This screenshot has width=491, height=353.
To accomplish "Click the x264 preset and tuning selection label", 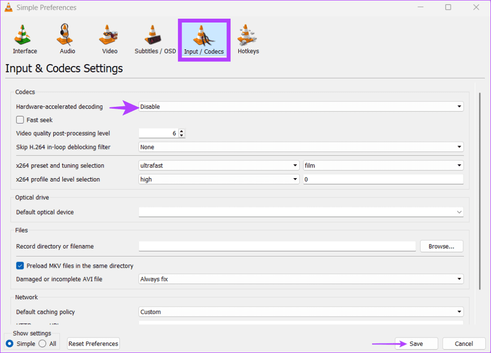I will tap(60, 165).
